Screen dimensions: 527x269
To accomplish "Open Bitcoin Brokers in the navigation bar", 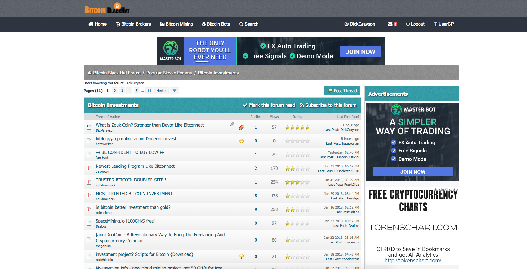I will (133, 24).
